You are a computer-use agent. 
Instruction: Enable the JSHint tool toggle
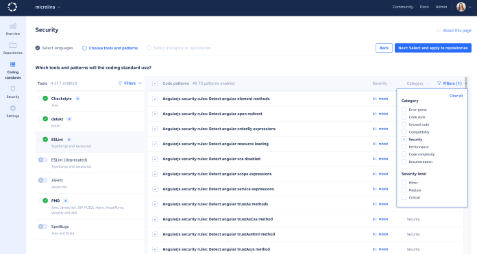pos(43,180)
